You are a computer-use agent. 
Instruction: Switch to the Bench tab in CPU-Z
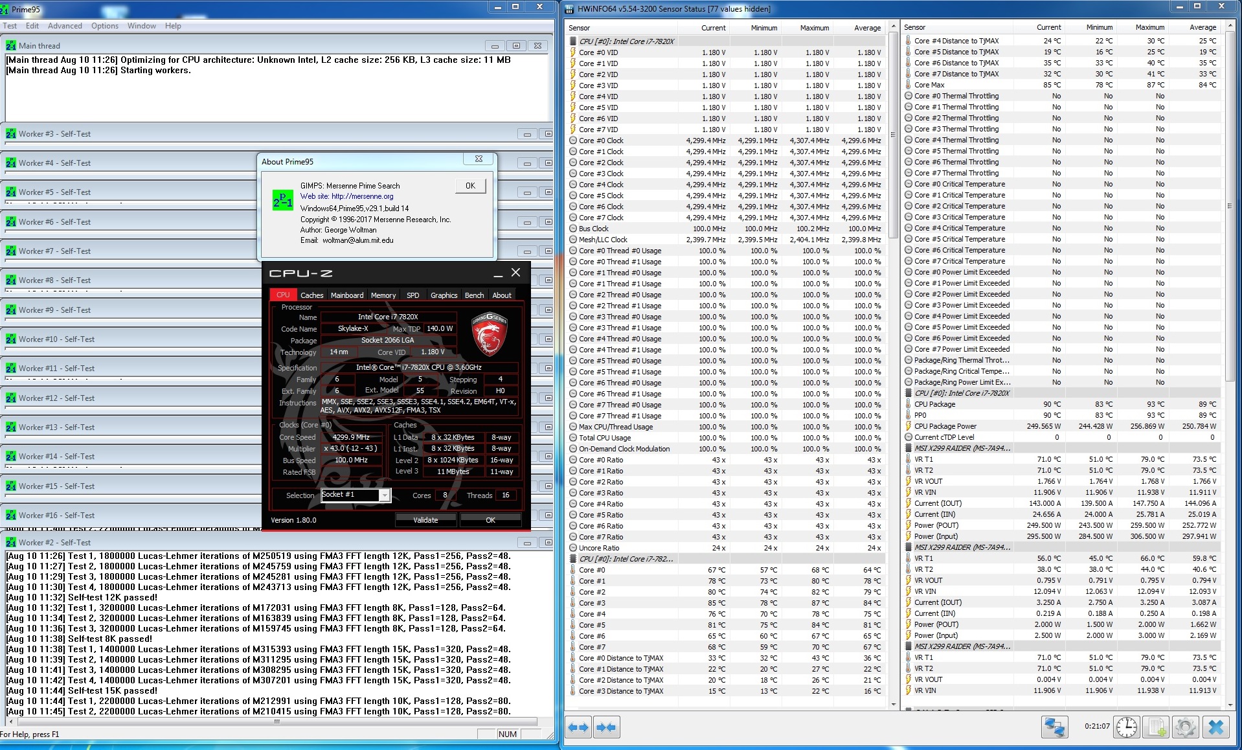tap(475, 295)
